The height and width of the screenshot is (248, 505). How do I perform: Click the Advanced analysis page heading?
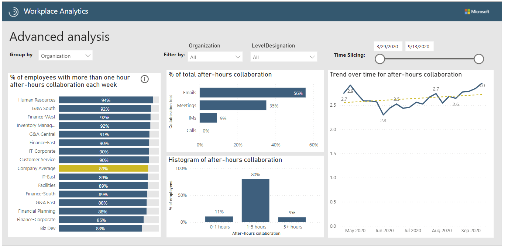point(59,37)
